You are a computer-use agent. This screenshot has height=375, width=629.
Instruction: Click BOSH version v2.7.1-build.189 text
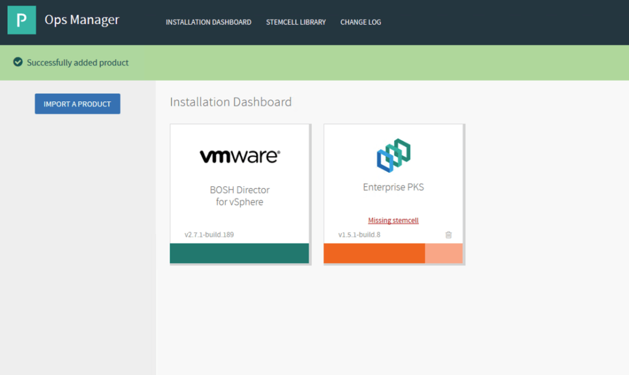coord(209,235)
